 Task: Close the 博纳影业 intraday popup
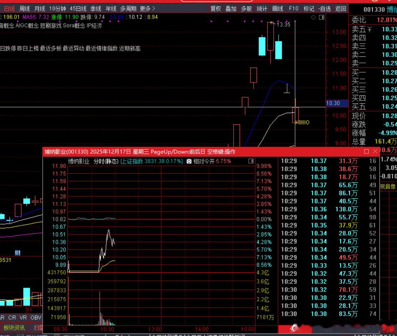pos(375,152)
